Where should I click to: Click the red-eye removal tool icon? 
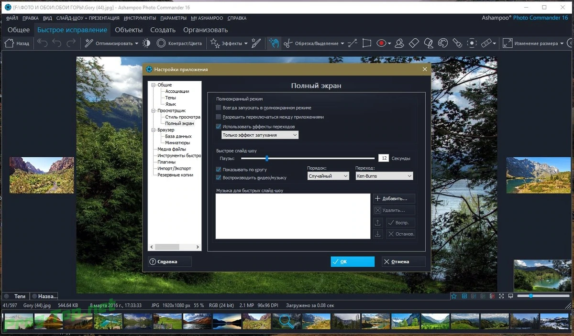(x=381, y=43)
